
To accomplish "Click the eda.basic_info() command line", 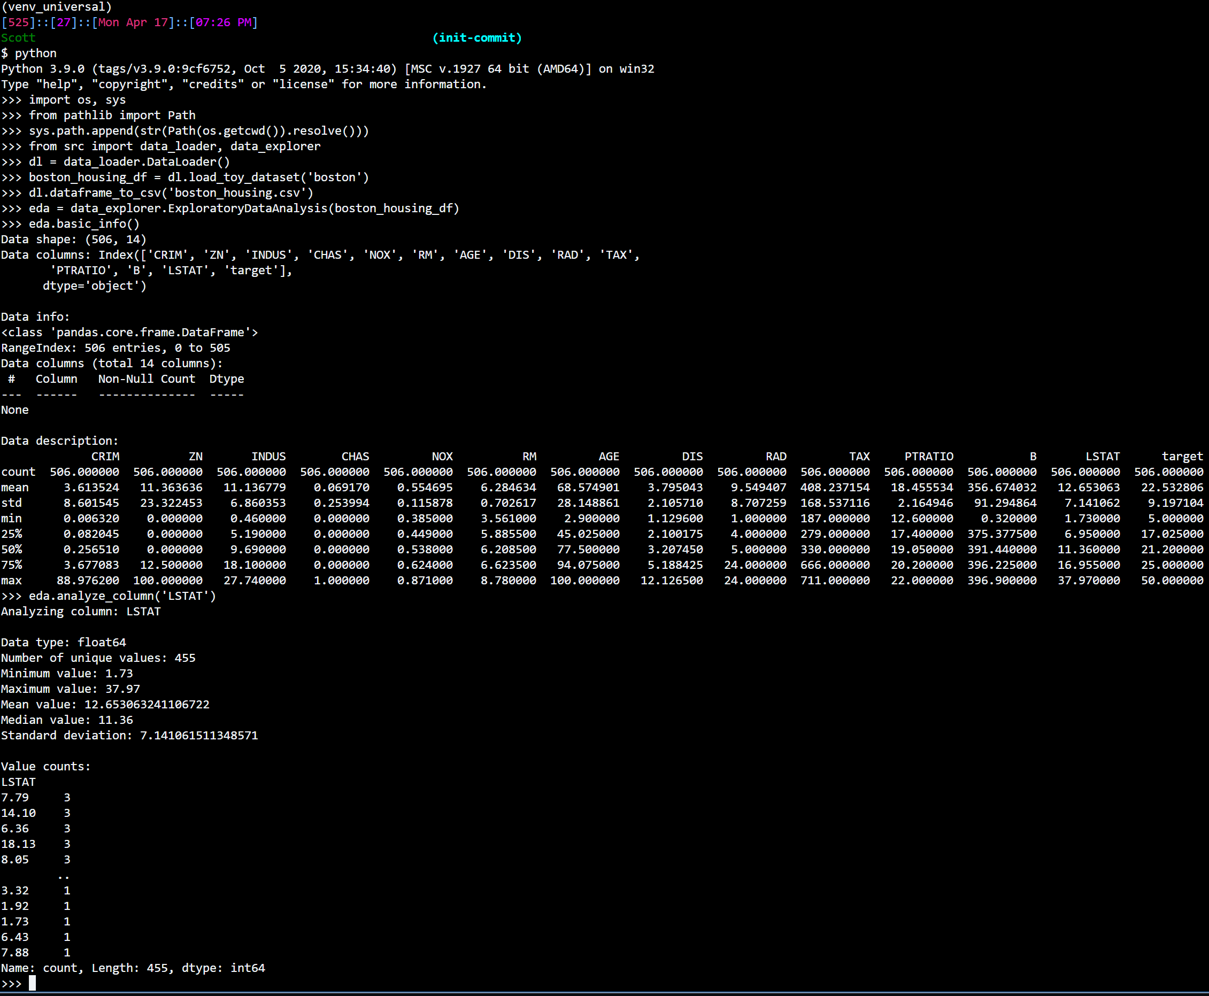I will (x=84, y=224).
